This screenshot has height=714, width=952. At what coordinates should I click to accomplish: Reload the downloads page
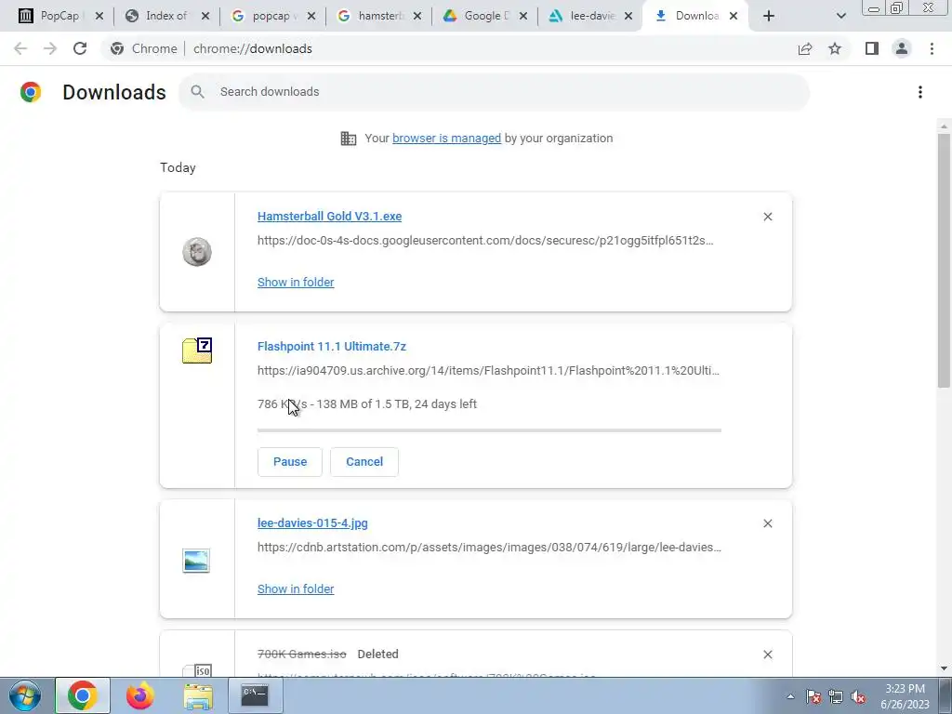click(x=80, y=48)
